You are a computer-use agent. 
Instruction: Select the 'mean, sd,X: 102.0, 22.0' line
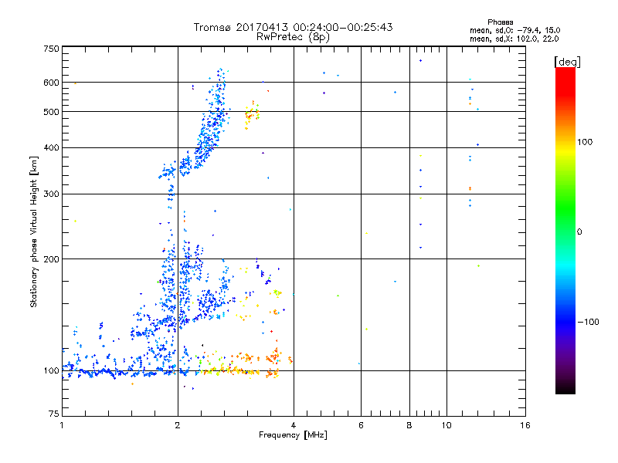point(514,39)
